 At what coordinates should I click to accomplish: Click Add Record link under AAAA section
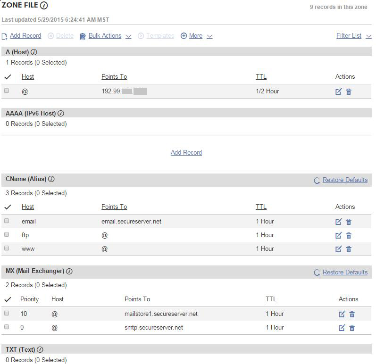(x=186, y=152)
